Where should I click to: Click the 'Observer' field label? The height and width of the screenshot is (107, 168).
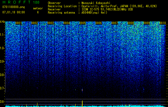[54, 3]
